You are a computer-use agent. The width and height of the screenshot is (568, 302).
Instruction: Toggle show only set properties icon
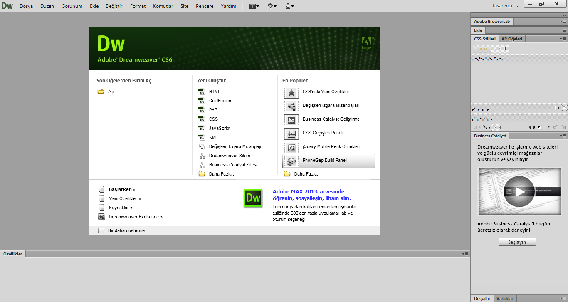[x=496, y=127]
